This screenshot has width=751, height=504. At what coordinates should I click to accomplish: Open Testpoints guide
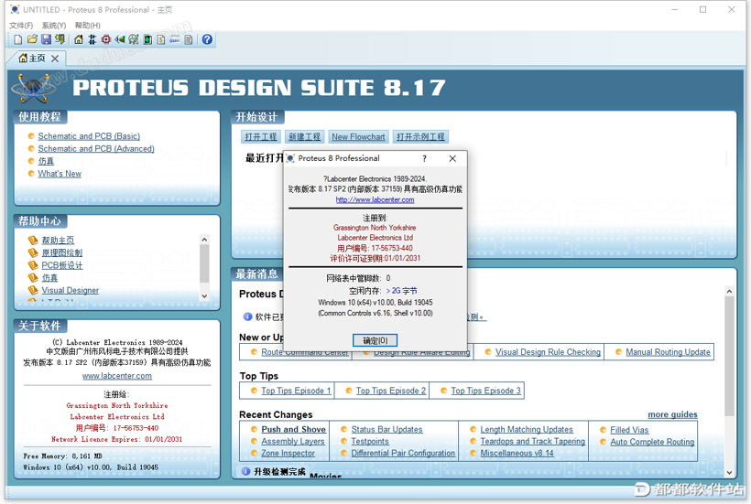370,442
